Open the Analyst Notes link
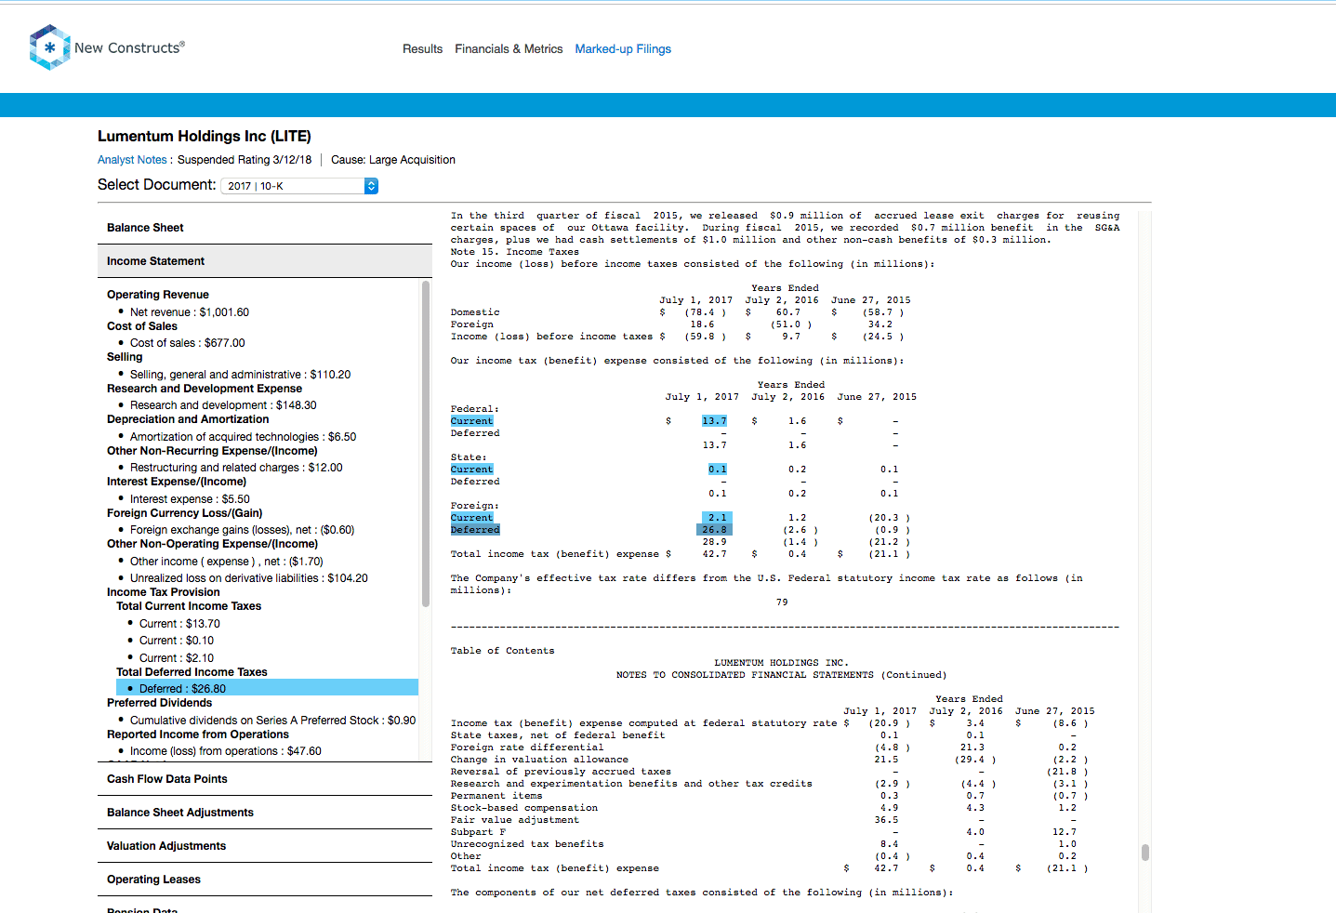 click(x=132, y=160)
